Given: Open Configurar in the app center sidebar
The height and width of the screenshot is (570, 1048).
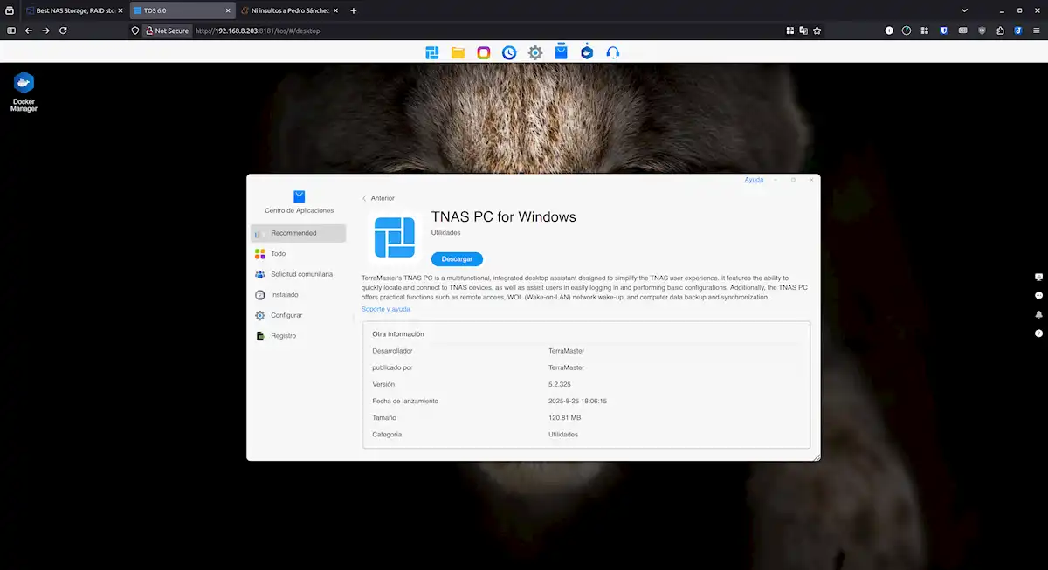Looking at the screenshot, I should 286,315.
